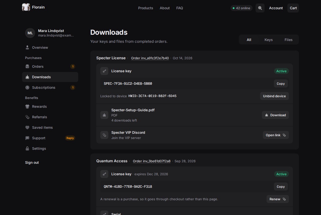Click the 4 downloads left text
Viewport: 321px width, 215px height.
[x=124, y=120]
